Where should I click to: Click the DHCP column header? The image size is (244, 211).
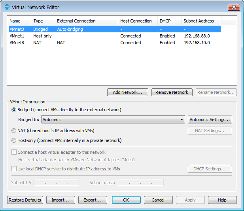pos(170,21)
